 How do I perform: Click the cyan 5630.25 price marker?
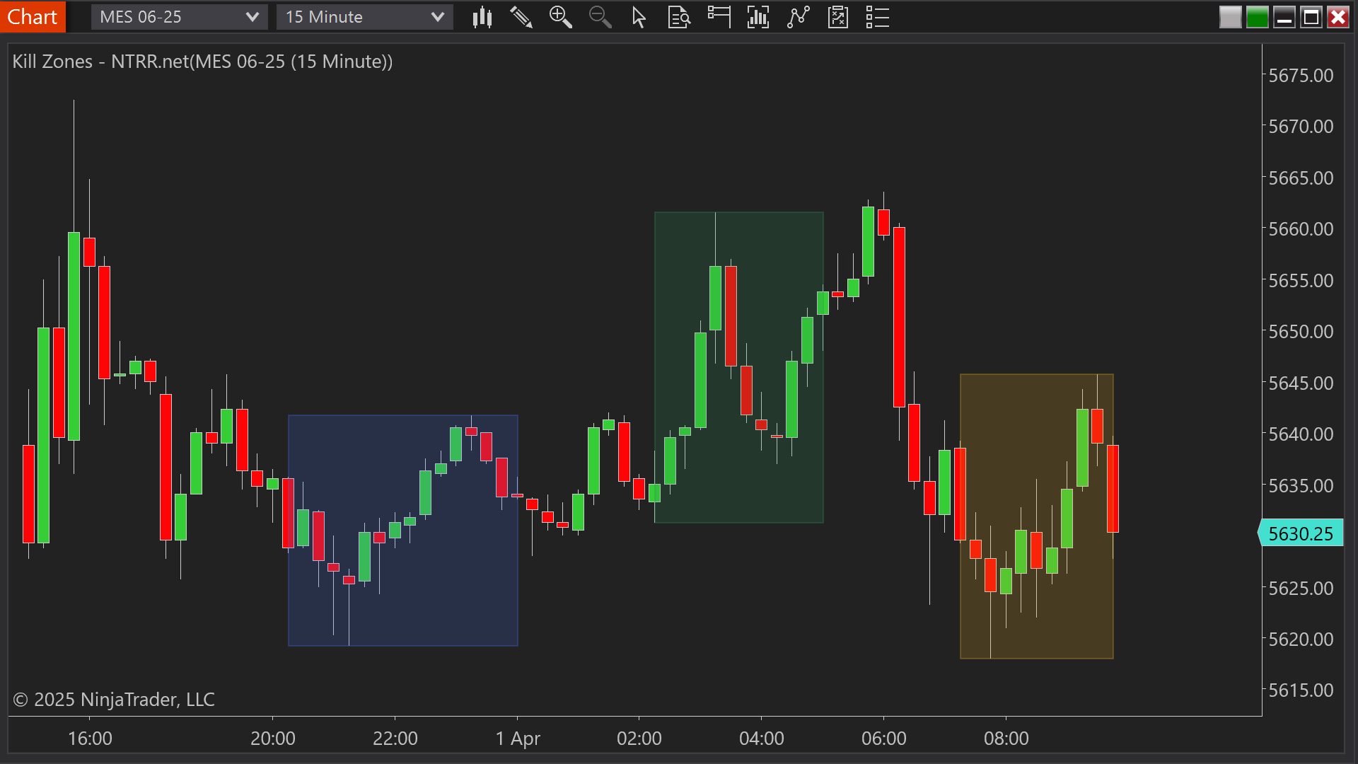tap(1301, 533)
